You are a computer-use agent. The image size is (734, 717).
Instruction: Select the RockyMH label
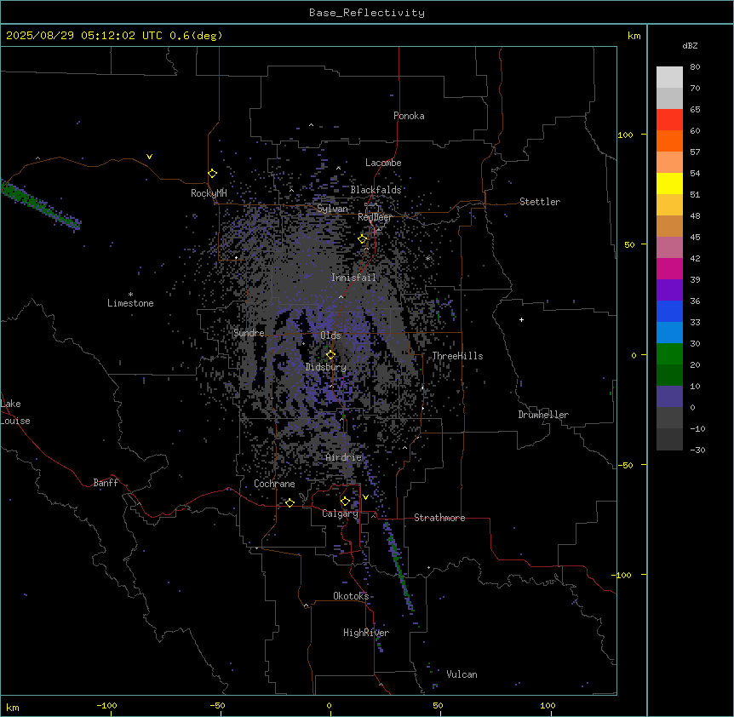209,193
